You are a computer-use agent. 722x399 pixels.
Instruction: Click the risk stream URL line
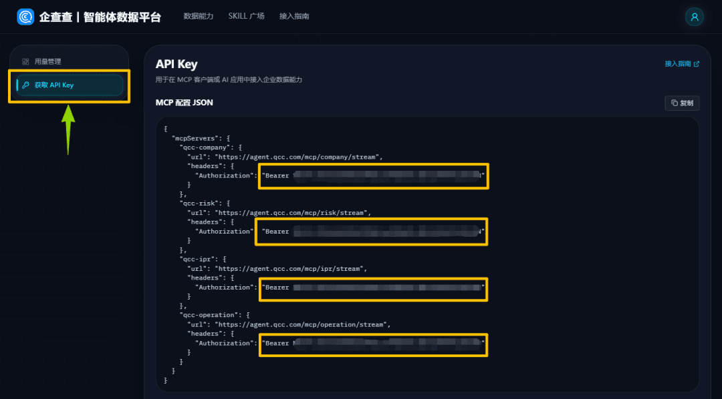coord(279,213)
